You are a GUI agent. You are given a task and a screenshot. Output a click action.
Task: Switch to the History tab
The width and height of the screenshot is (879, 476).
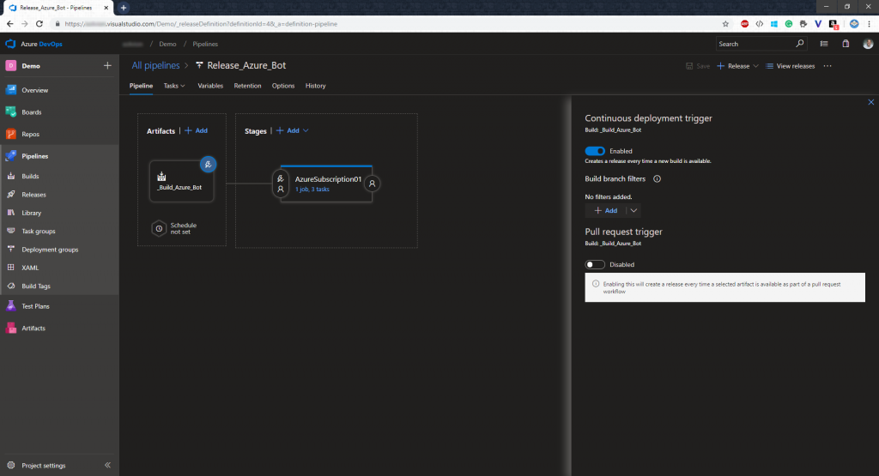point(316,86)
